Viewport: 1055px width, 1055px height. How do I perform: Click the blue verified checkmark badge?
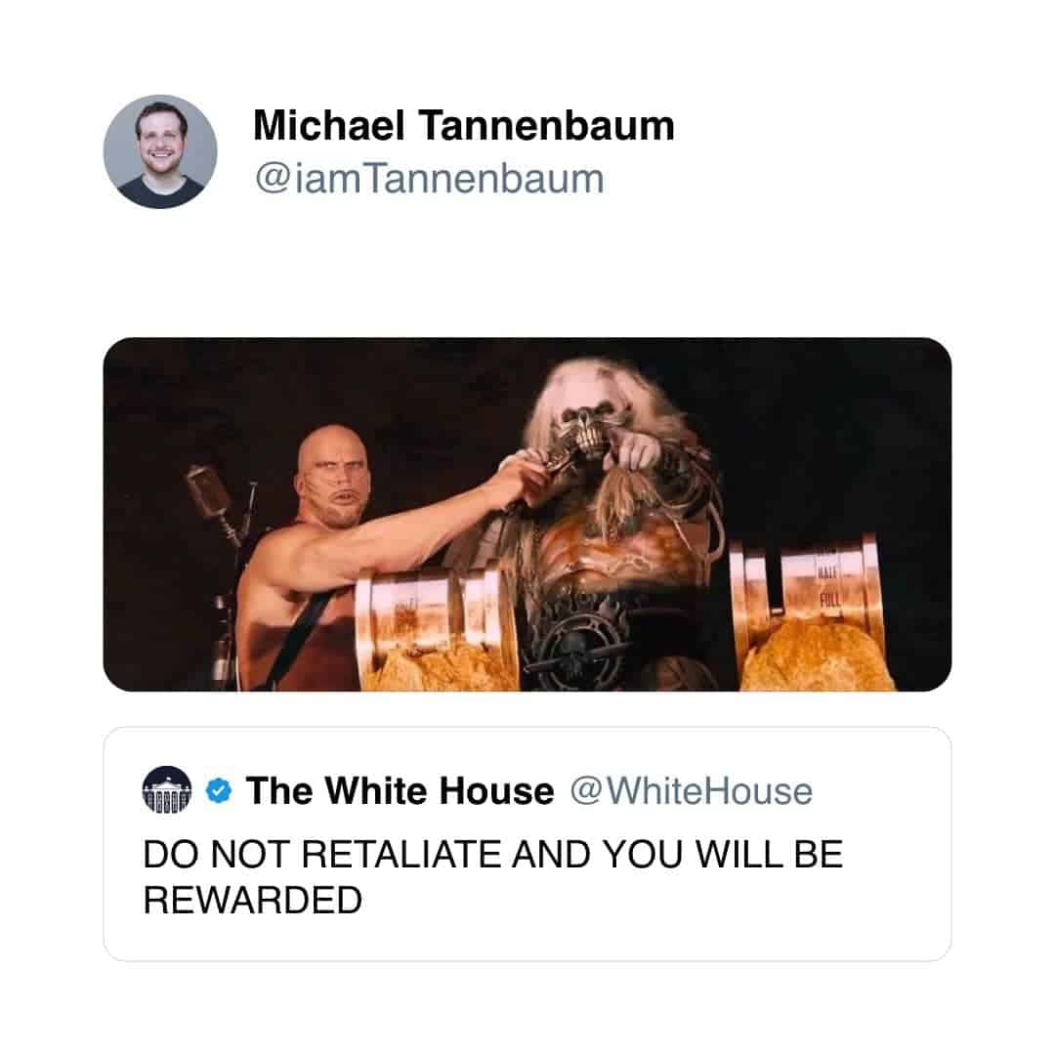[219, 790]
